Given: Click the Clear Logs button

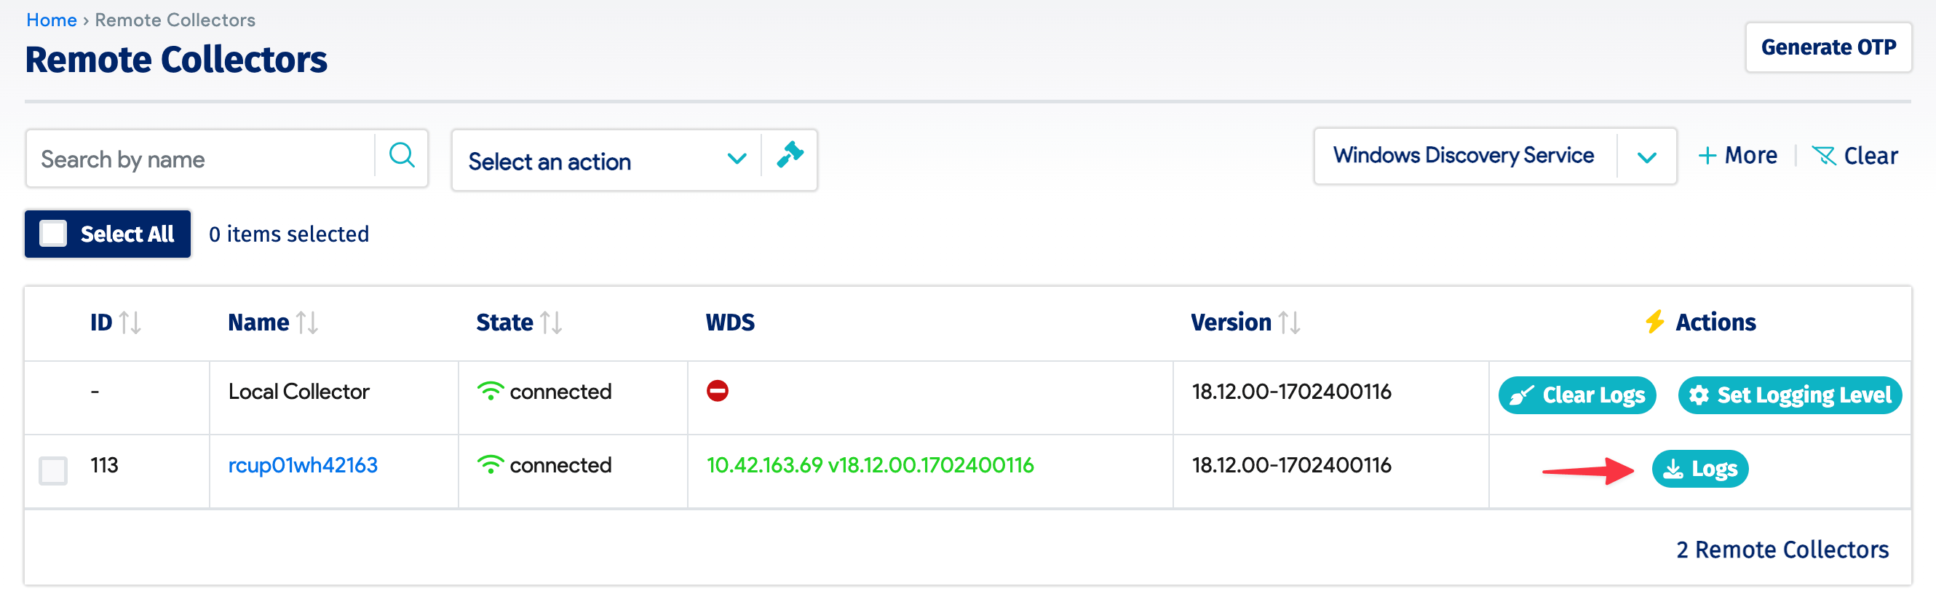Looking at the screenshot, I should pyautogui.click(x=1576, y=395).
